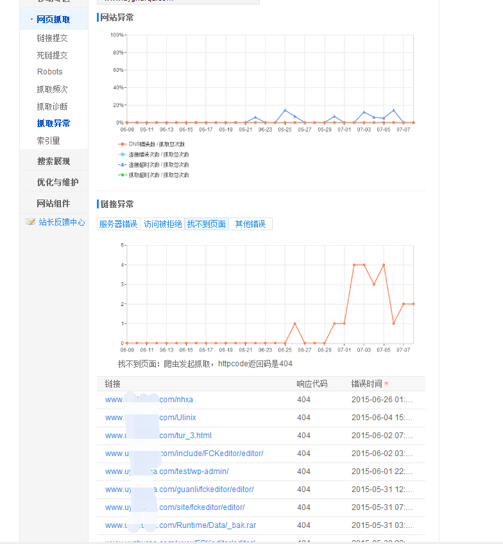Collapse the 网页抓取 sidebar section
The image size is (503, 544).
click(x=53, y=19)
